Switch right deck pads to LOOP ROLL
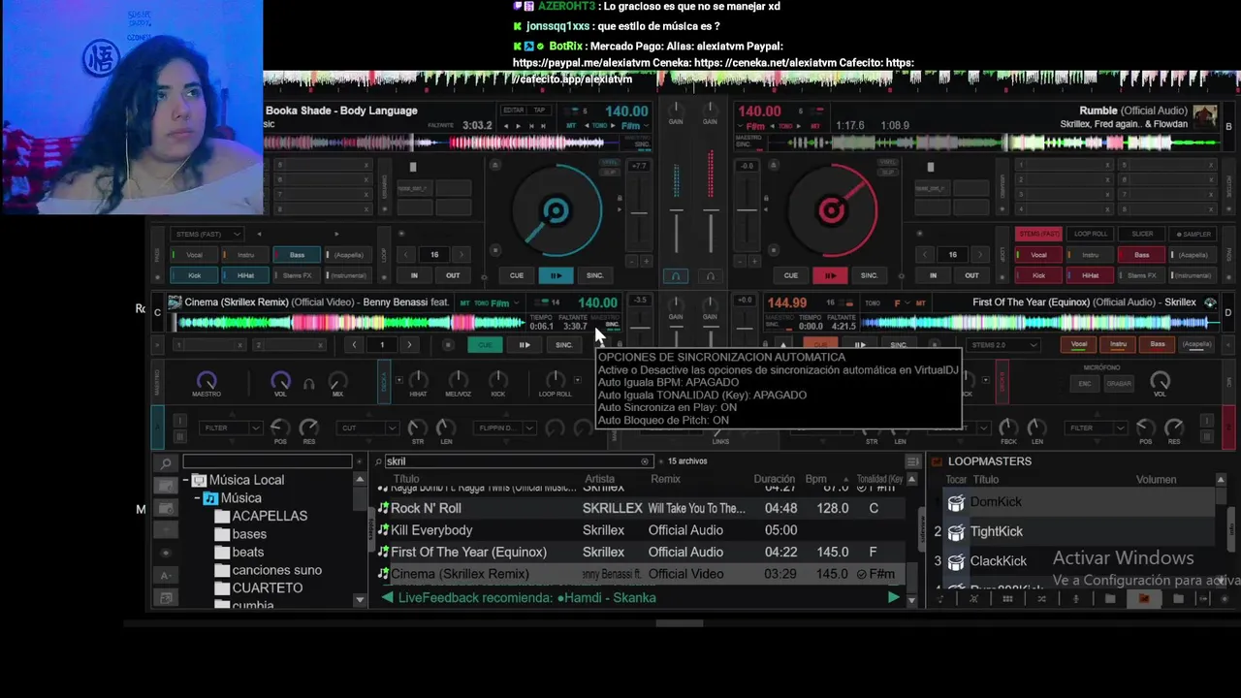The width and height of the screenshot is (1241, 698). point(1091,234)
